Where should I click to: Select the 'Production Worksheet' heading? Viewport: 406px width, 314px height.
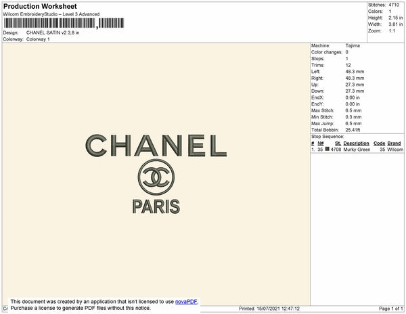point(40,6)
